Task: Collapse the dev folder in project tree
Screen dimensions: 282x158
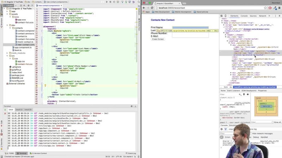Action: point(7,25)
